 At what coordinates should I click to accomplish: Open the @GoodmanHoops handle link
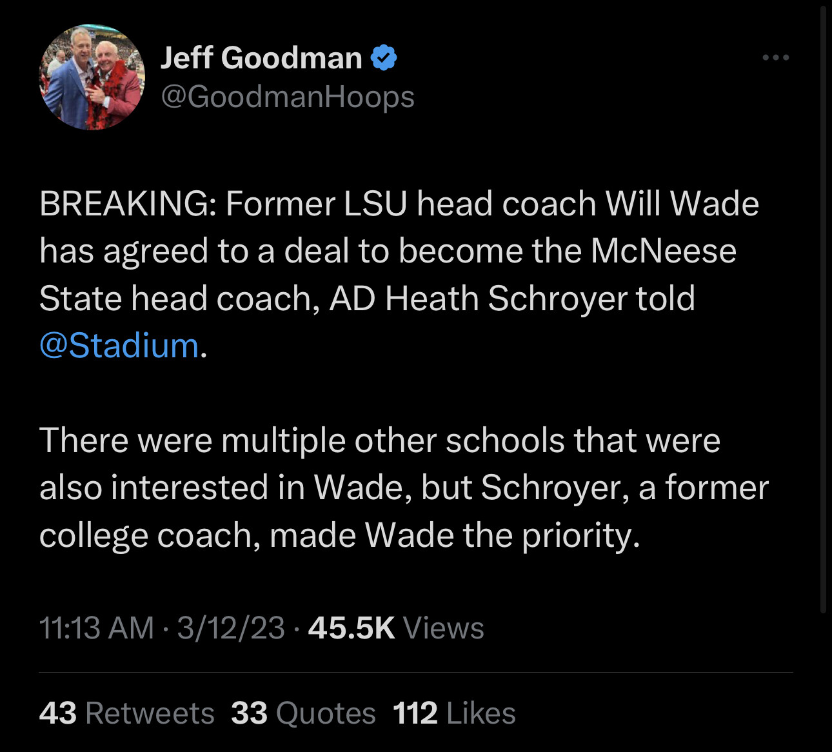coord(287,97)
